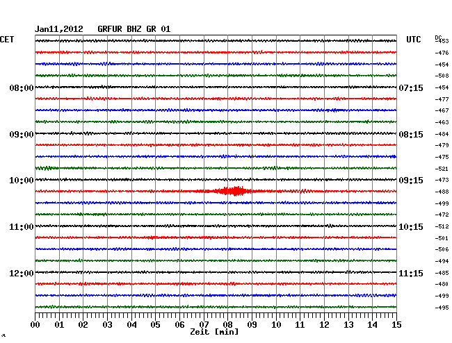Click the "08" minute tick label
Image resolution: width=452 pixels, height=343 pixels.
(x=227, y=325)
